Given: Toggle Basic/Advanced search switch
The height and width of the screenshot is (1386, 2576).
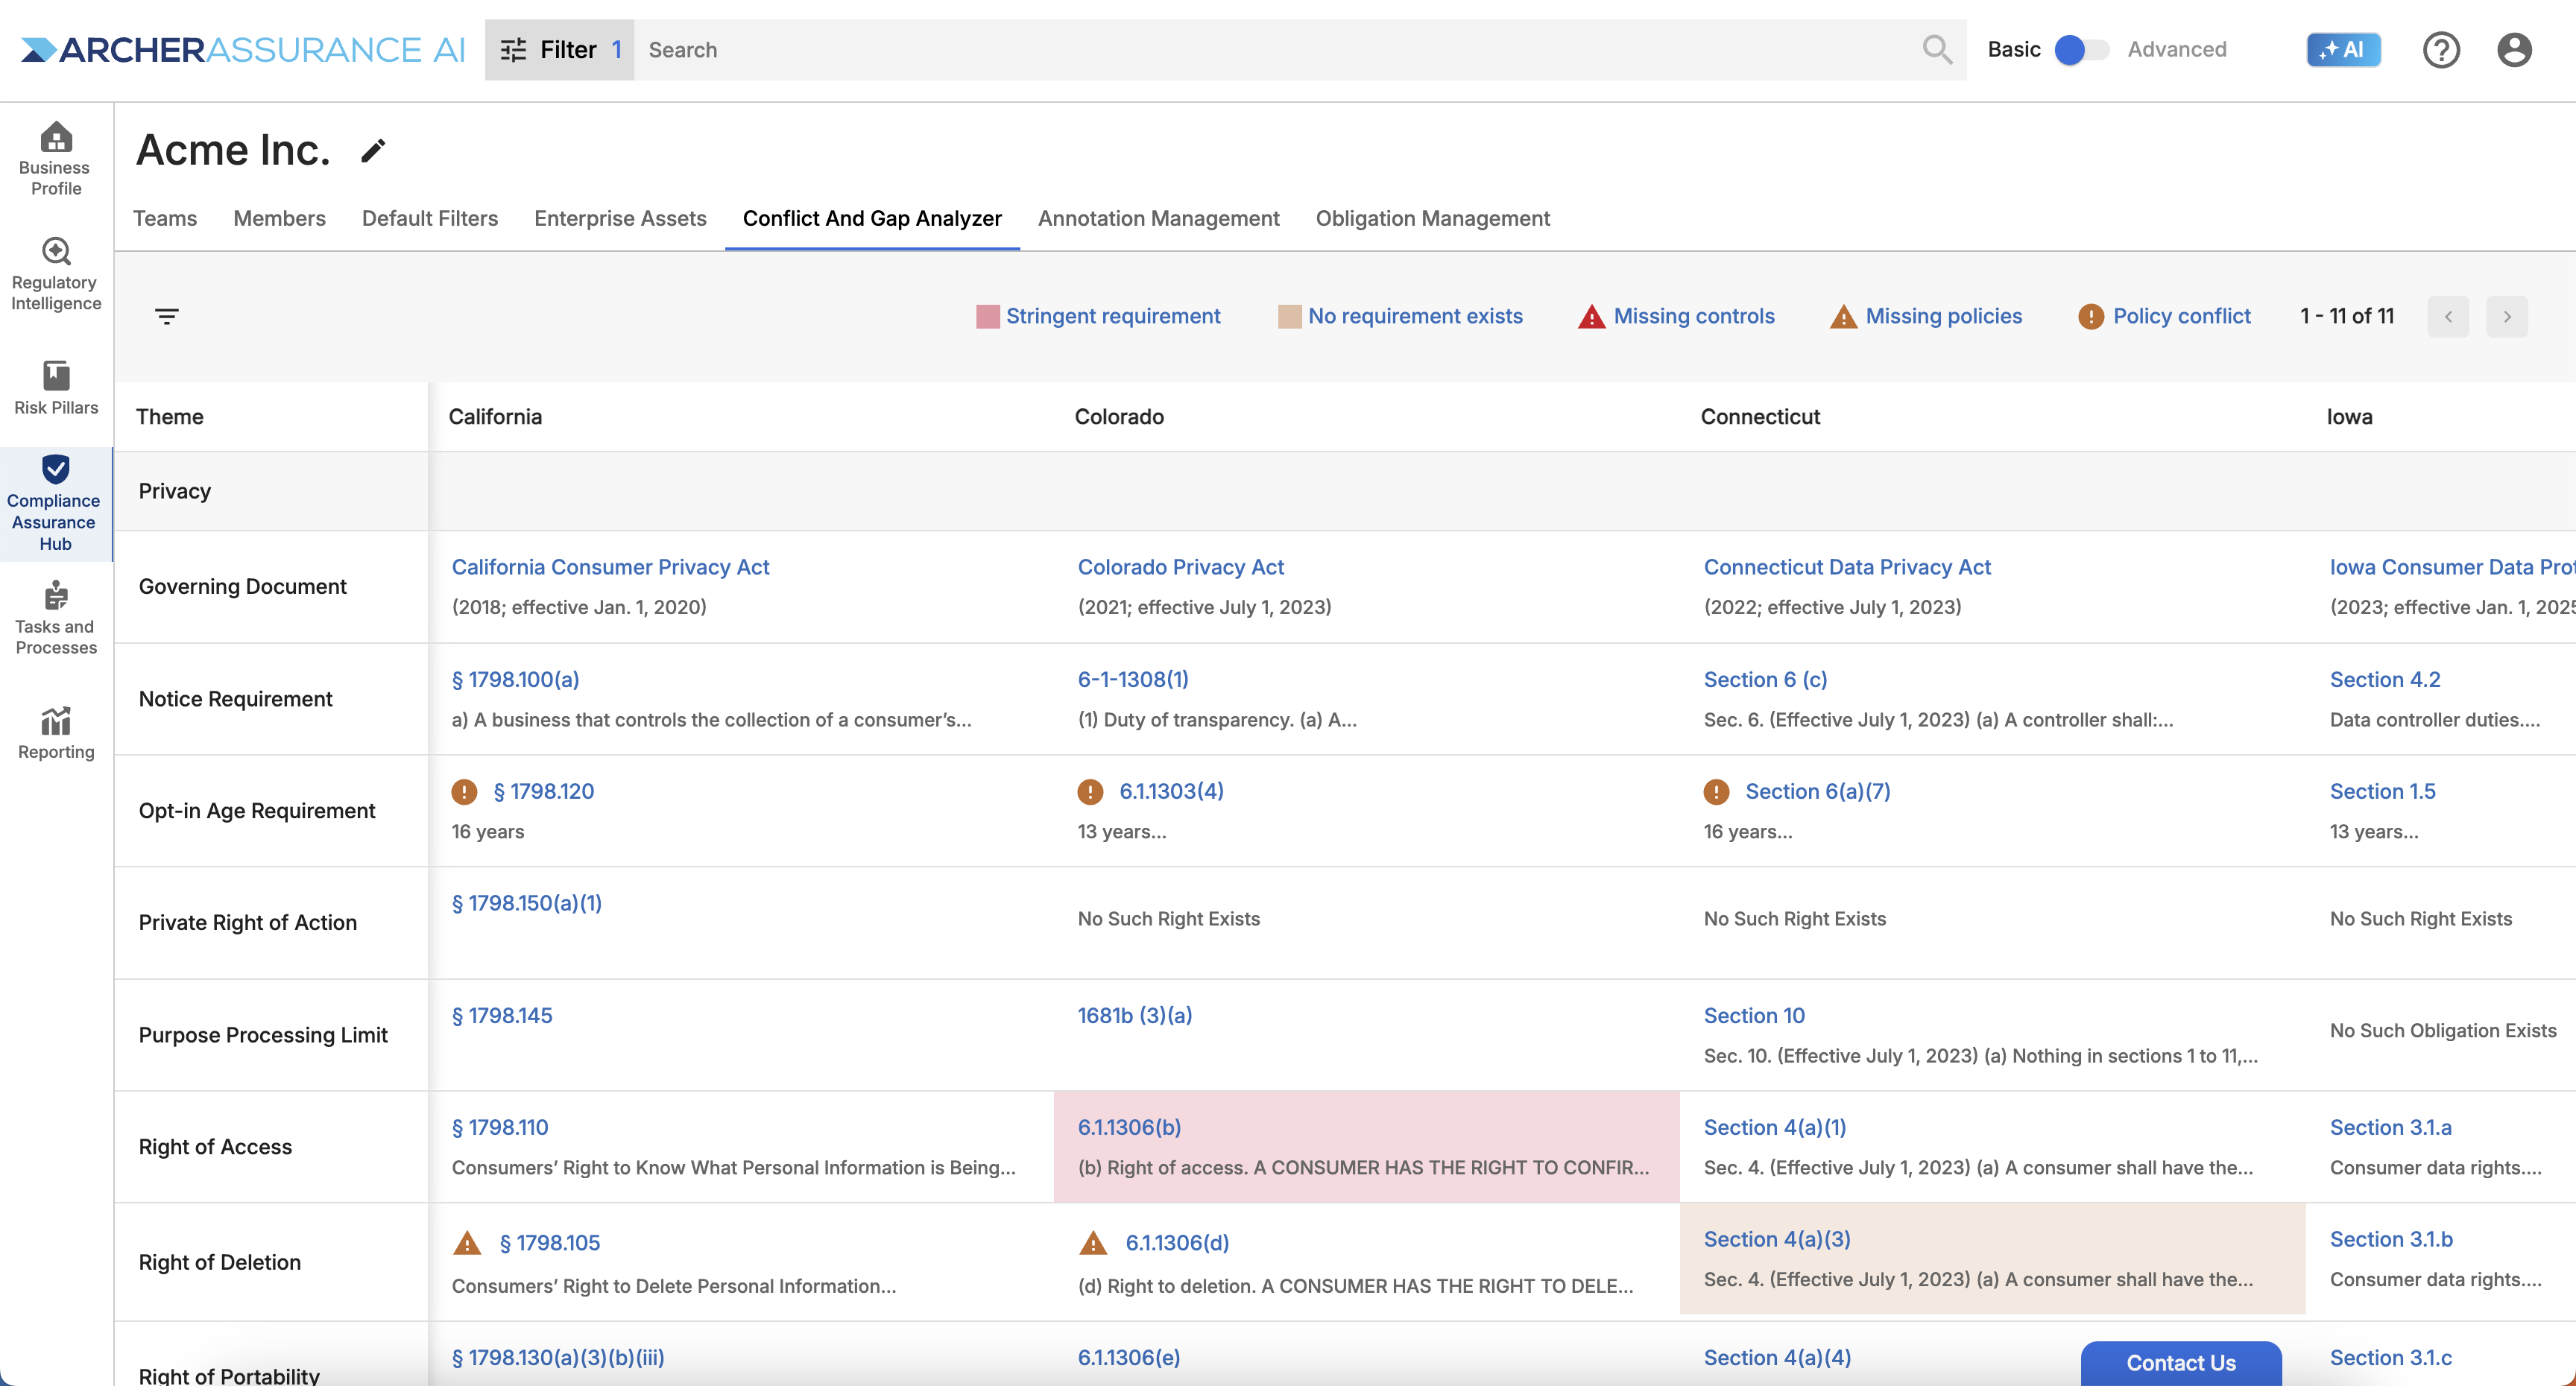Looking at the screenshot, I should tap(2081, 49).
